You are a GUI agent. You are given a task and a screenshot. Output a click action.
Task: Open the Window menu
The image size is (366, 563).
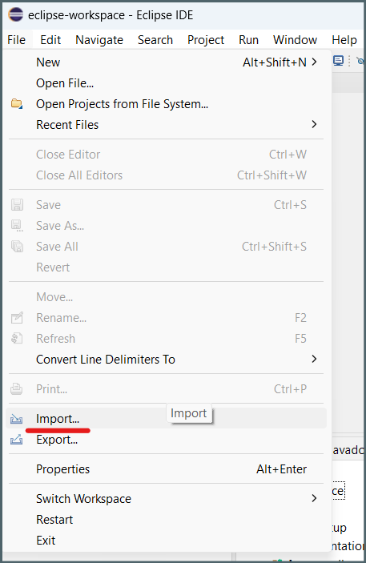[x=295, y=40]
